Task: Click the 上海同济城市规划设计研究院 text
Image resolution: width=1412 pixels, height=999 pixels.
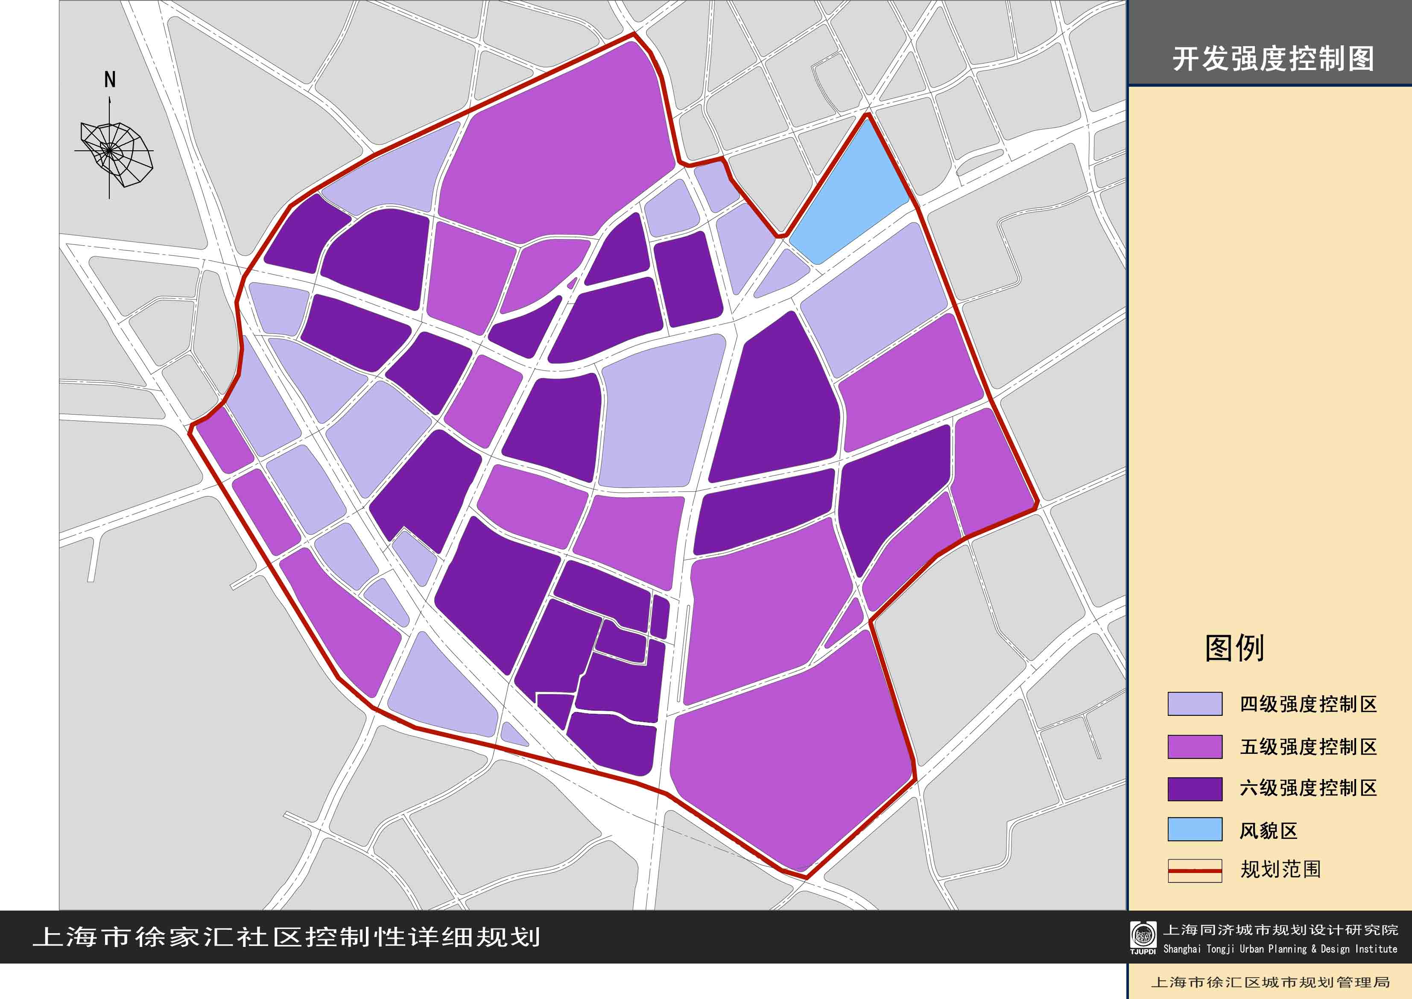Action: coord(1280,929)
